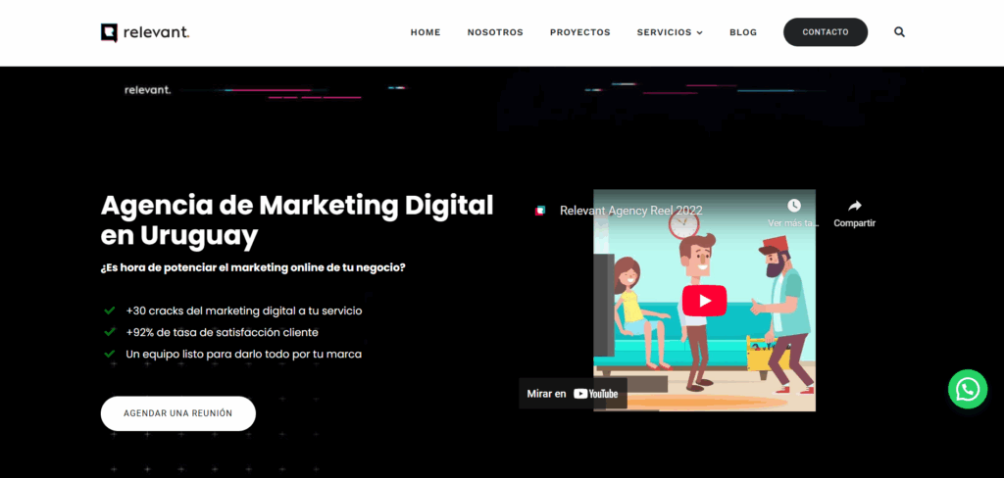Navigate to the Blog page
Screen dimensions: 1004x478
(x=743, y=32)
